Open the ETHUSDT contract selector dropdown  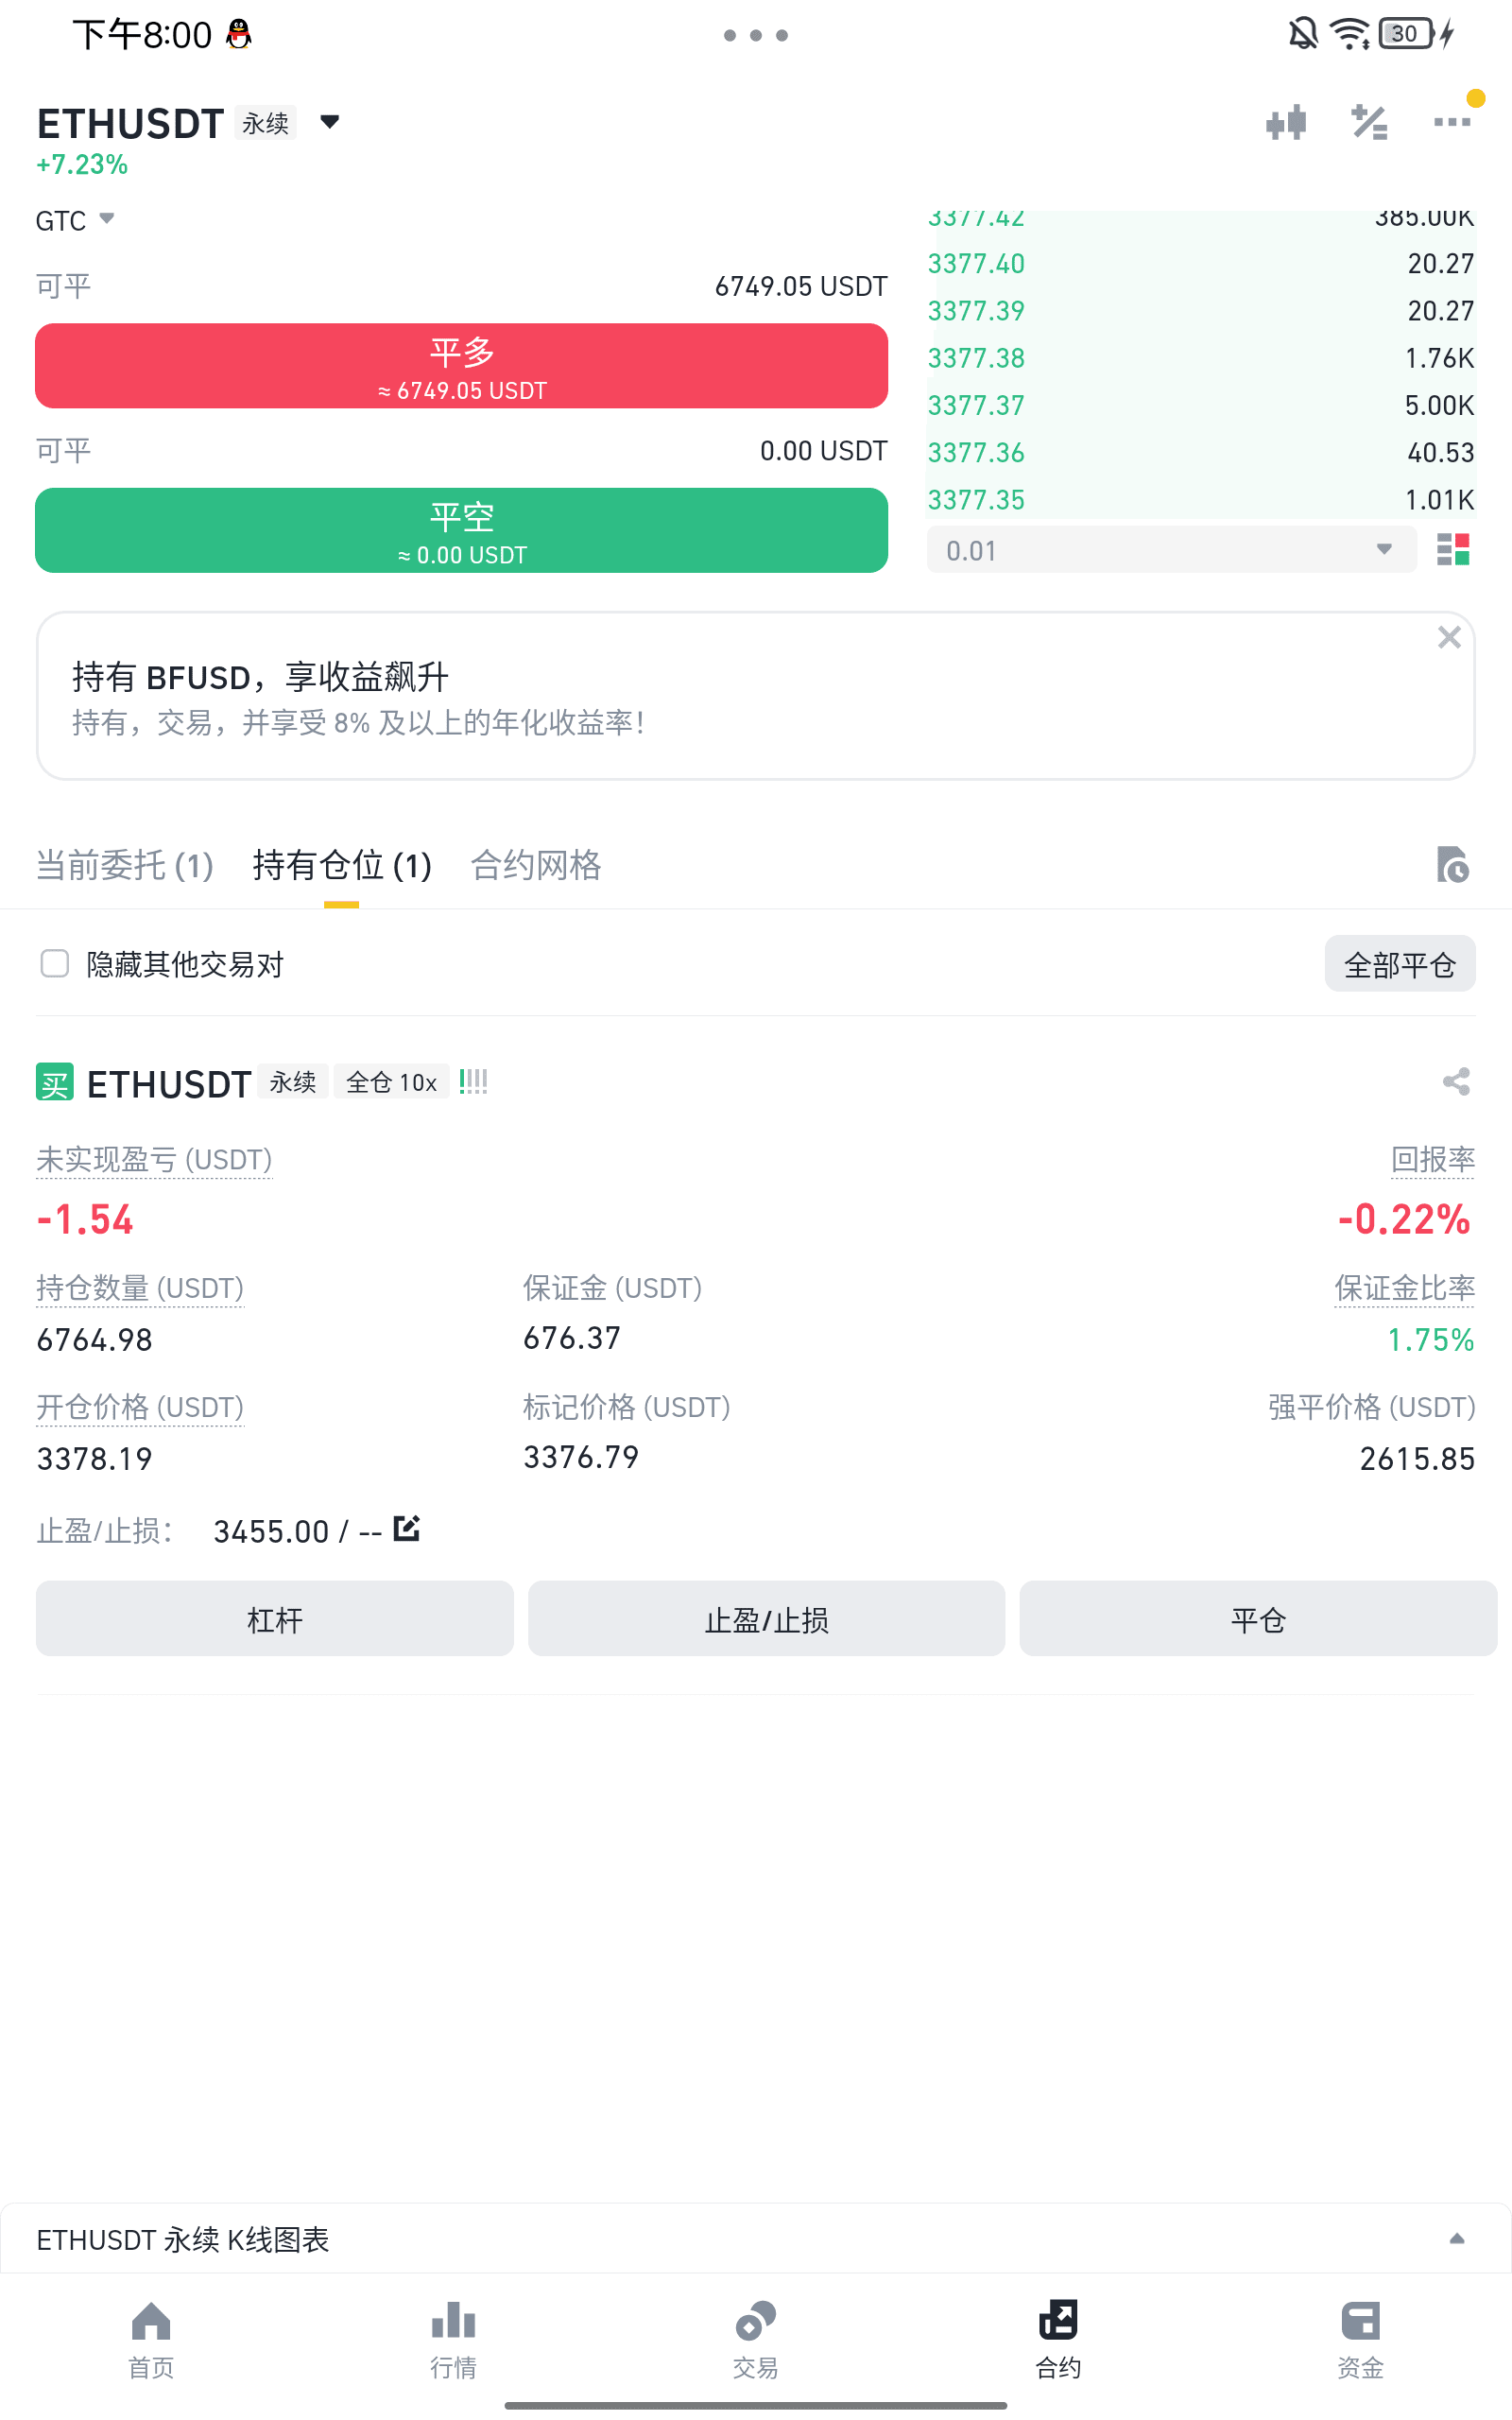tap(330, 122)
